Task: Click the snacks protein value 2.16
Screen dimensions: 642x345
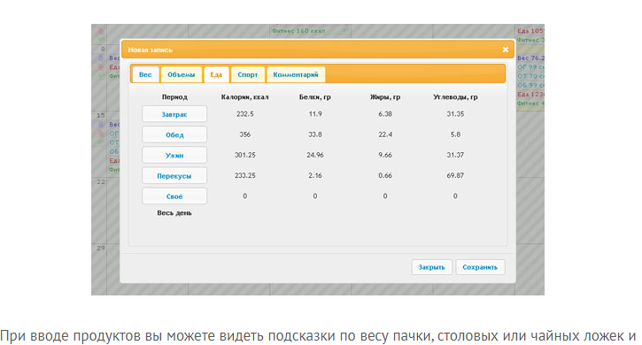Action: click(315, 175)
